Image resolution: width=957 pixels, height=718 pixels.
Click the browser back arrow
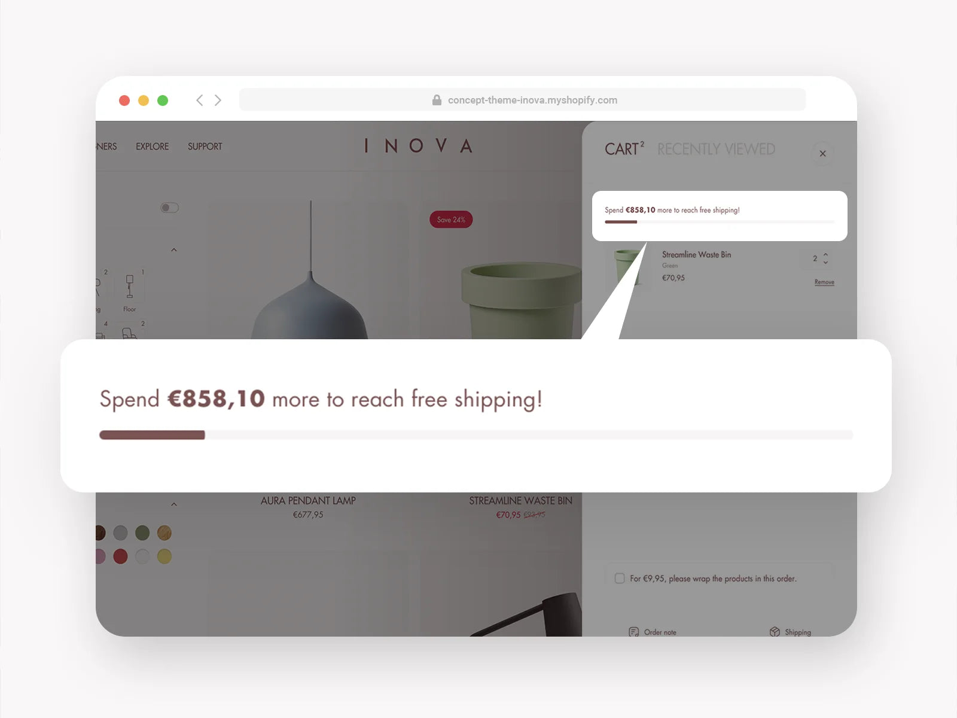pyautogui.click(x=200, y=100)
